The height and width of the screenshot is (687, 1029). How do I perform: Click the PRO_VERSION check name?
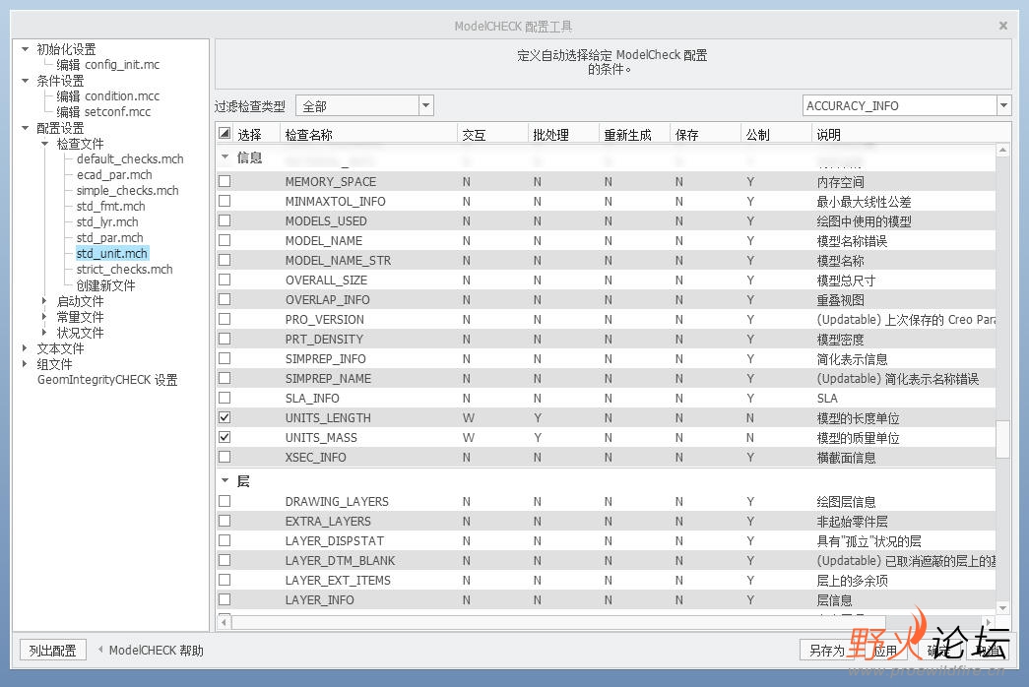point(324,320)
